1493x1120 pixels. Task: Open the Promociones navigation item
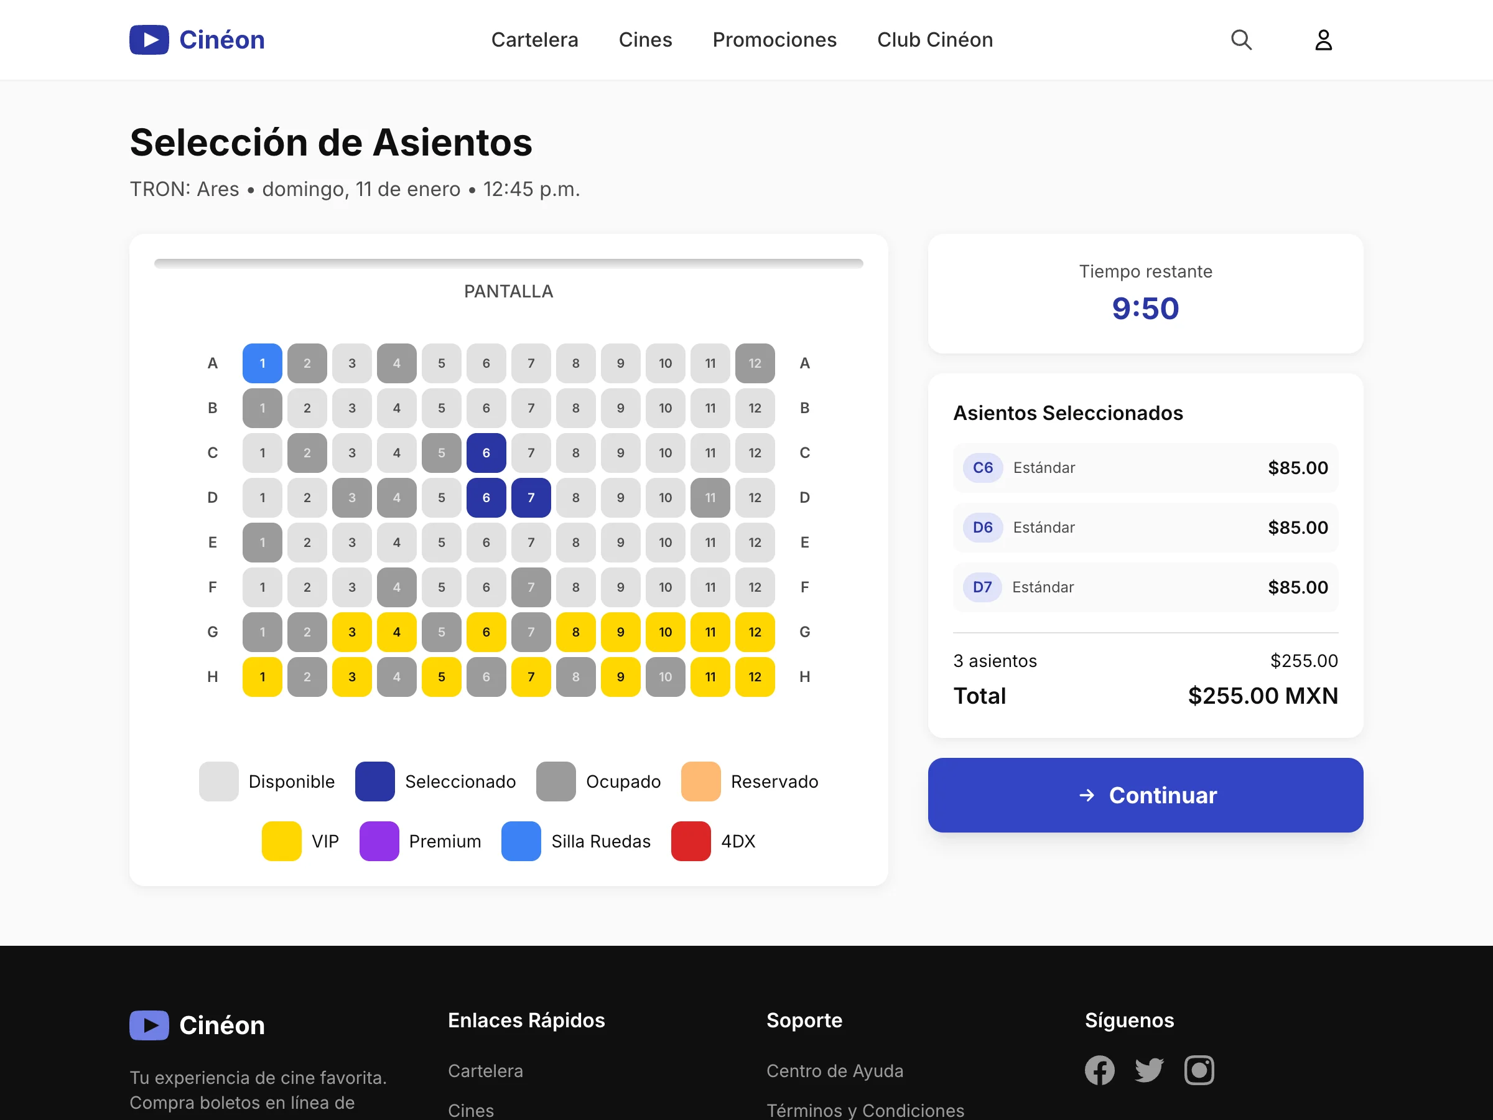point(774,39)
